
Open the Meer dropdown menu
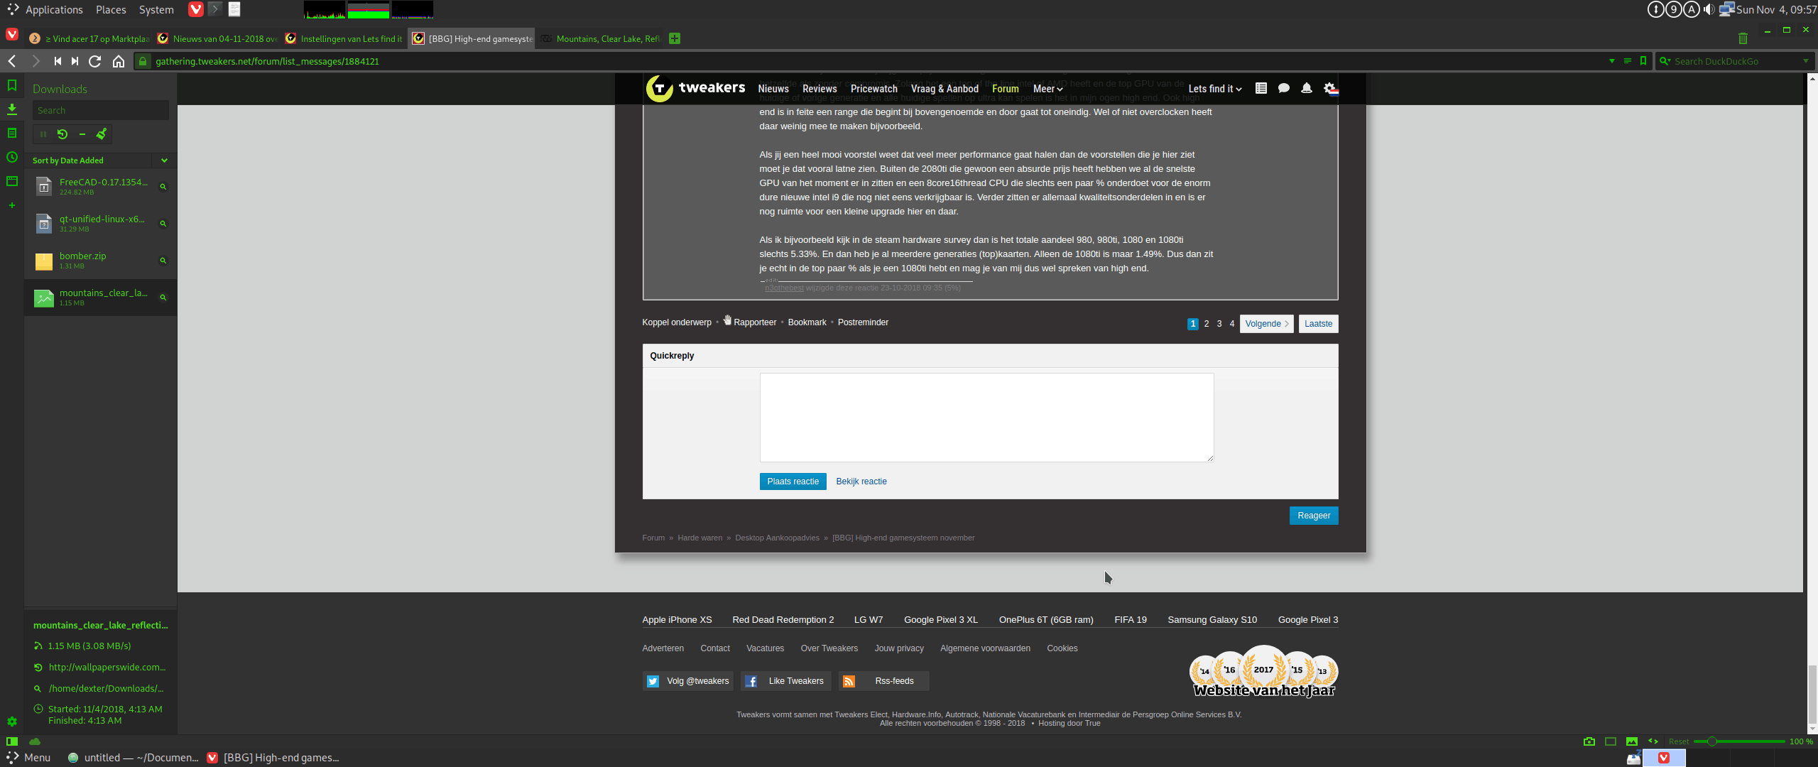(x=1047, y=89)
